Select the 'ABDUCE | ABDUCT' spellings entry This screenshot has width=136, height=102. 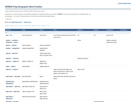[x=12, y=70]
